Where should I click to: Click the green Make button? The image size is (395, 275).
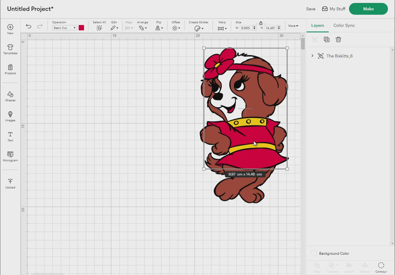point(368,9)
